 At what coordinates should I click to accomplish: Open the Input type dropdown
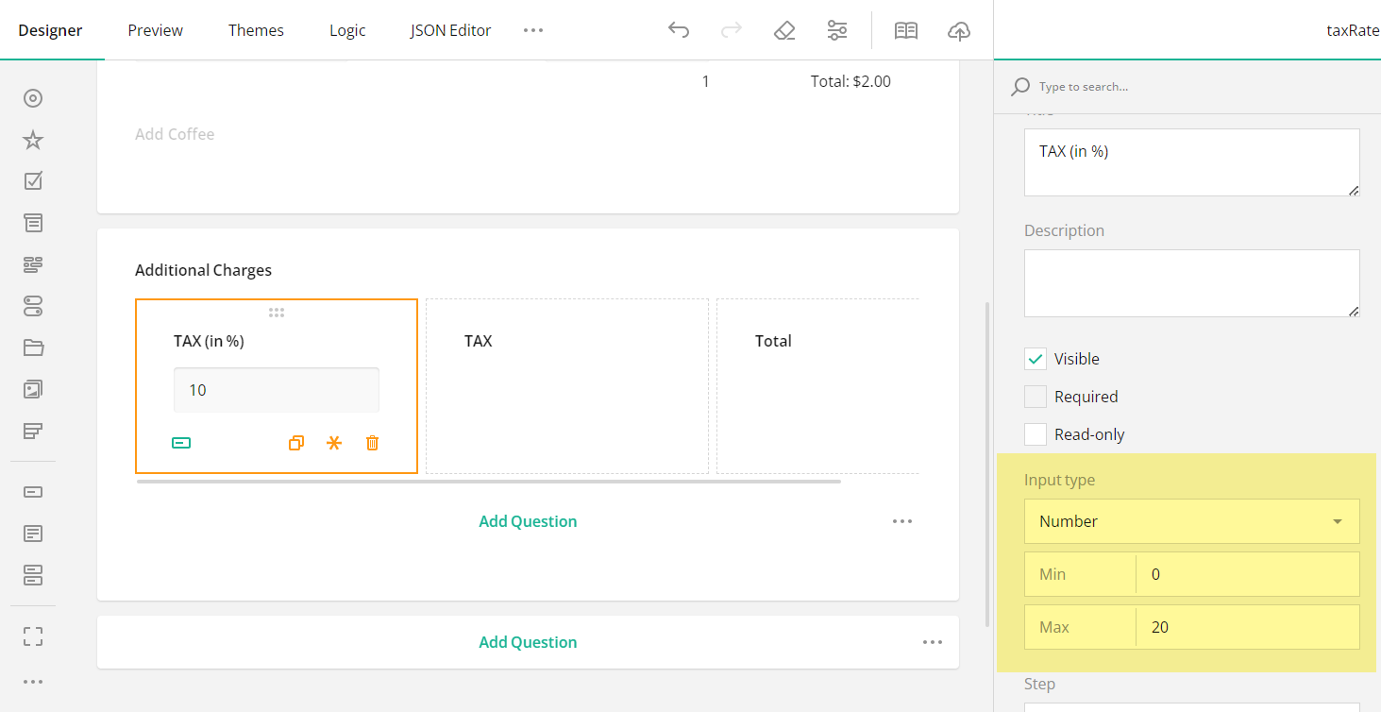point(1191,520)
